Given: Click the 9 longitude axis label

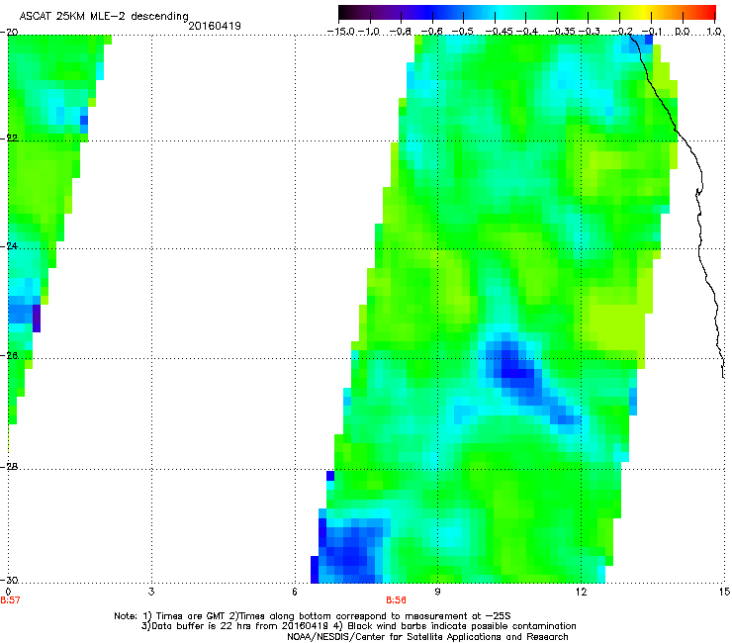Looking at the screenshot, I should click(x=437, y=592).
